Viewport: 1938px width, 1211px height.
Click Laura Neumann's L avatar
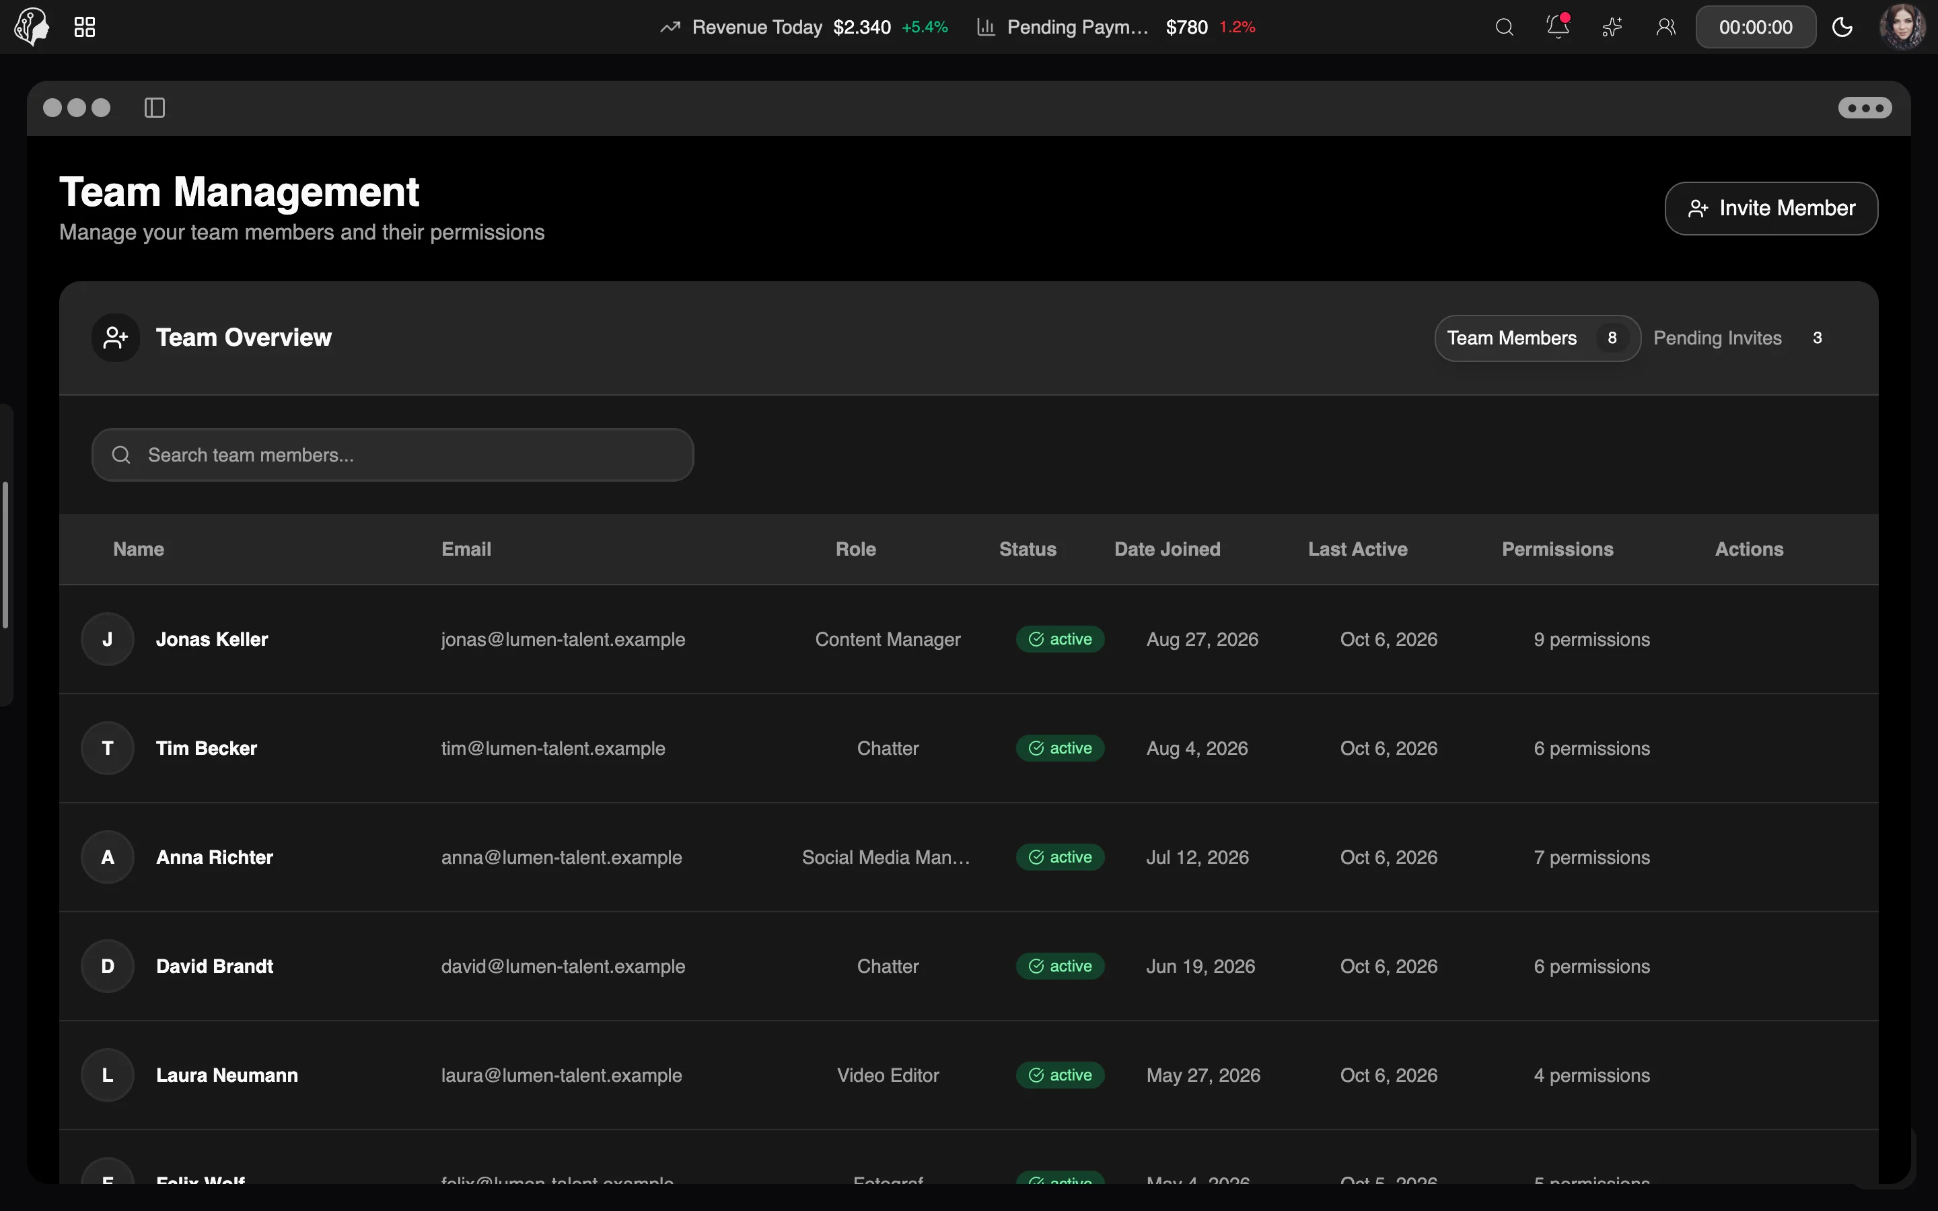[107, 1075]
